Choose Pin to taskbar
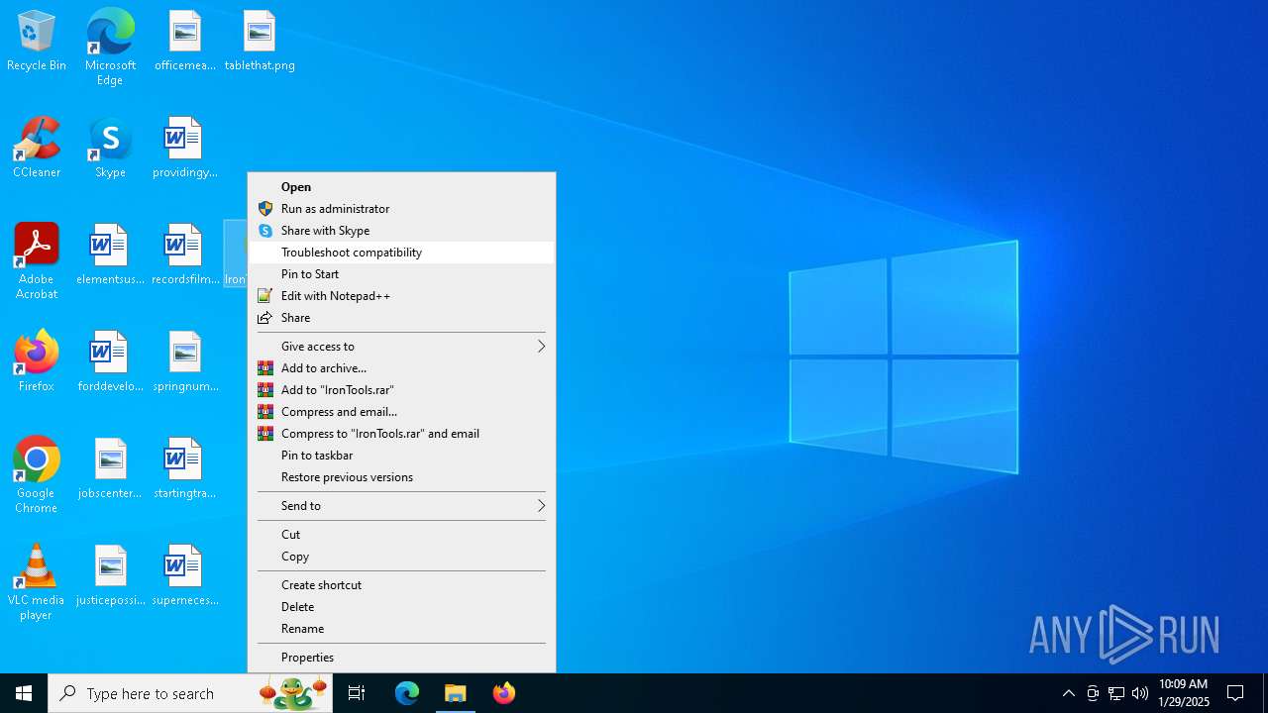This screenshot has width=1268, height=713. click(x=401, y=456)
